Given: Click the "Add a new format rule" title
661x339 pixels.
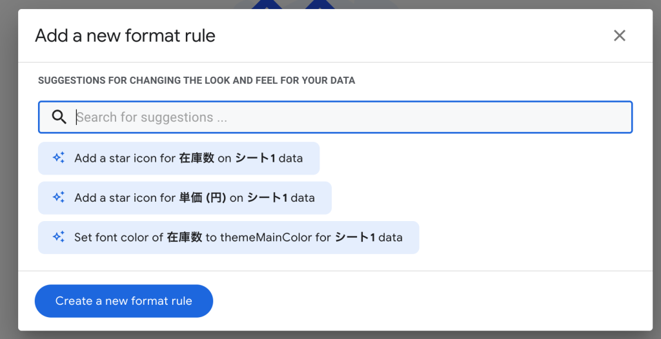Looking at the screenshot, I should click(x=125, y=36).
